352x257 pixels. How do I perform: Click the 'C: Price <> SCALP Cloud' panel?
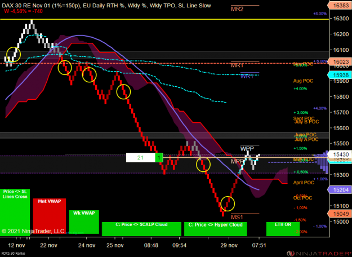point(141,229)
